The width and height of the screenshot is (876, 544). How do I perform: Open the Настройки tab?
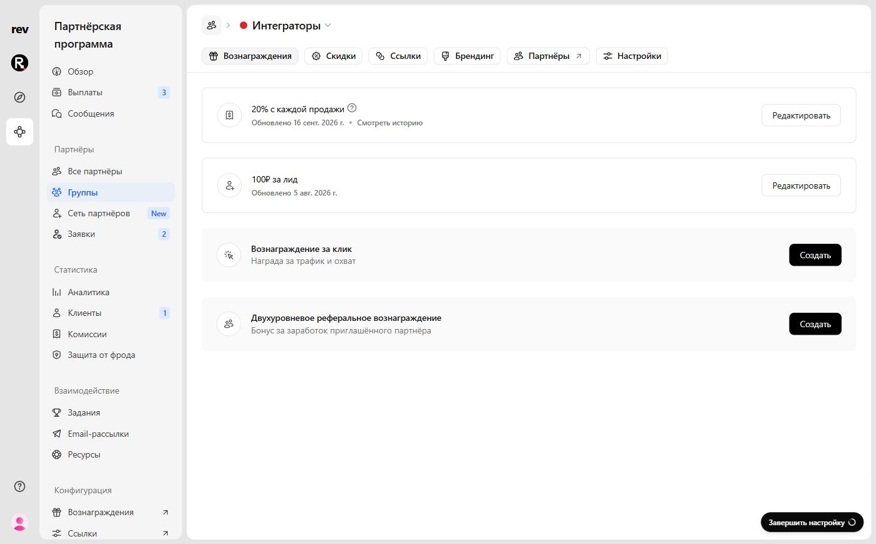[x=632, y=56]
